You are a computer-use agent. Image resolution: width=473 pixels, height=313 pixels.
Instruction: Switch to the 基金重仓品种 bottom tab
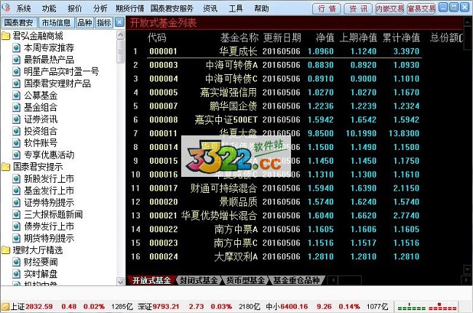point(296,280)
